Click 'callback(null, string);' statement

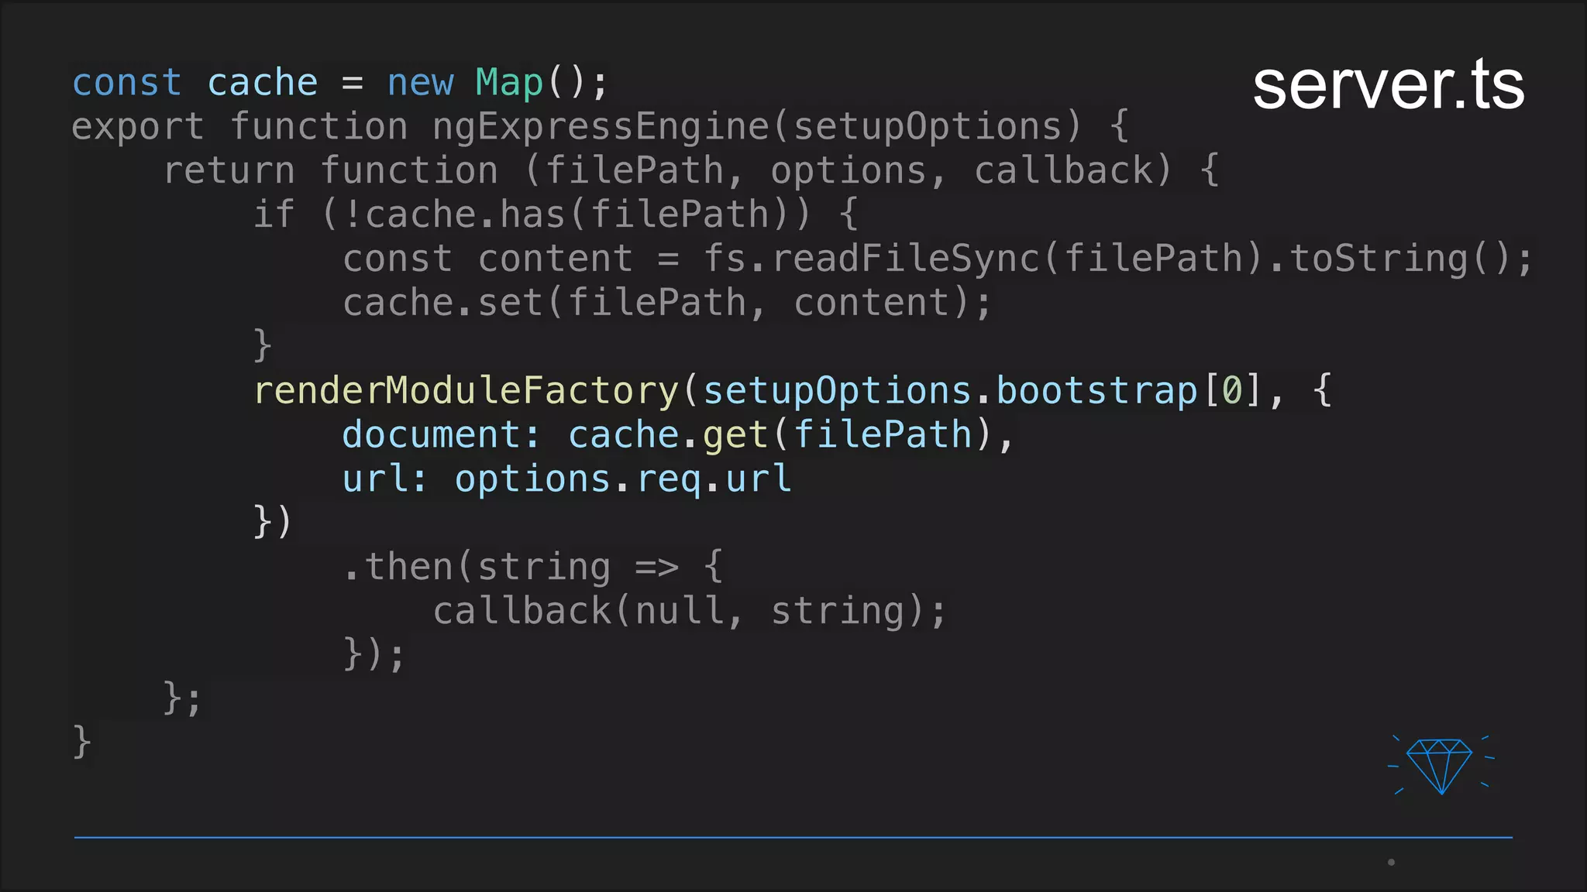pos(690,611)
